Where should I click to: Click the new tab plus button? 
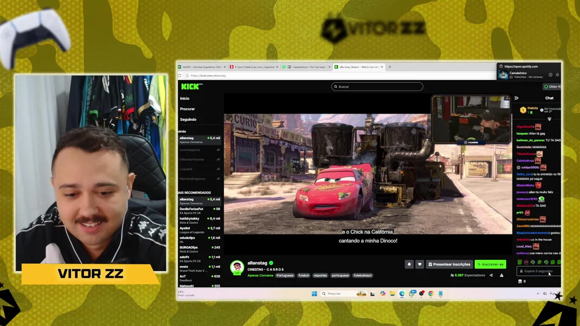pos(389,67)
